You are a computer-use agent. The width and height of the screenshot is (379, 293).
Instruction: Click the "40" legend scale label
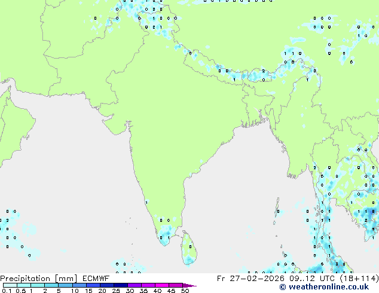tap(157, 291)
